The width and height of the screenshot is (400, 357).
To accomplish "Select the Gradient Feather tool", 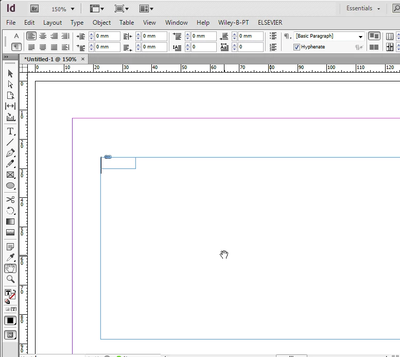I will [10, 232].
